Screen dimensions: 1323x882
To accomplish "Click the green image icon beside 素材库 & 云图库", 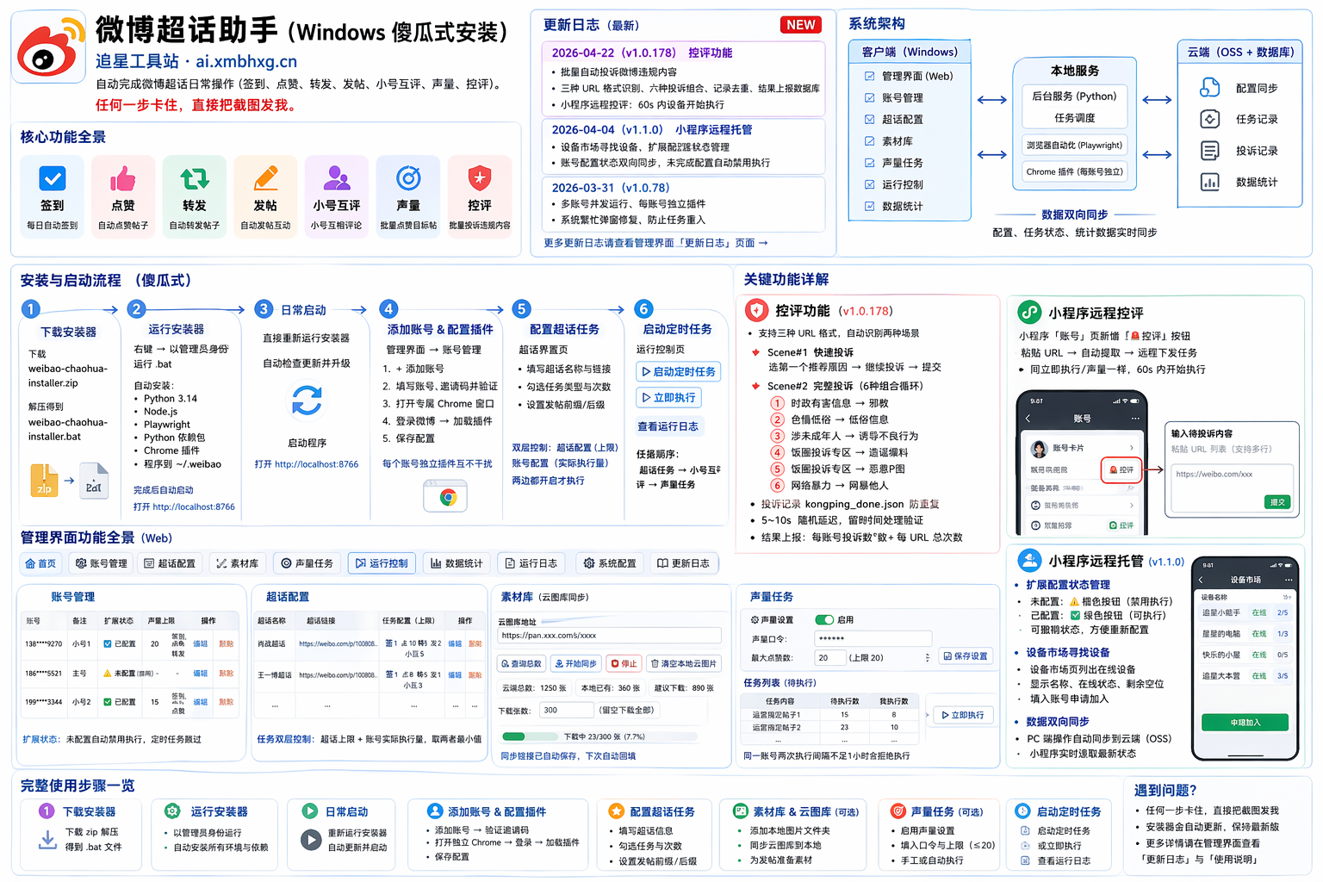I will click(x=740, y=811).
